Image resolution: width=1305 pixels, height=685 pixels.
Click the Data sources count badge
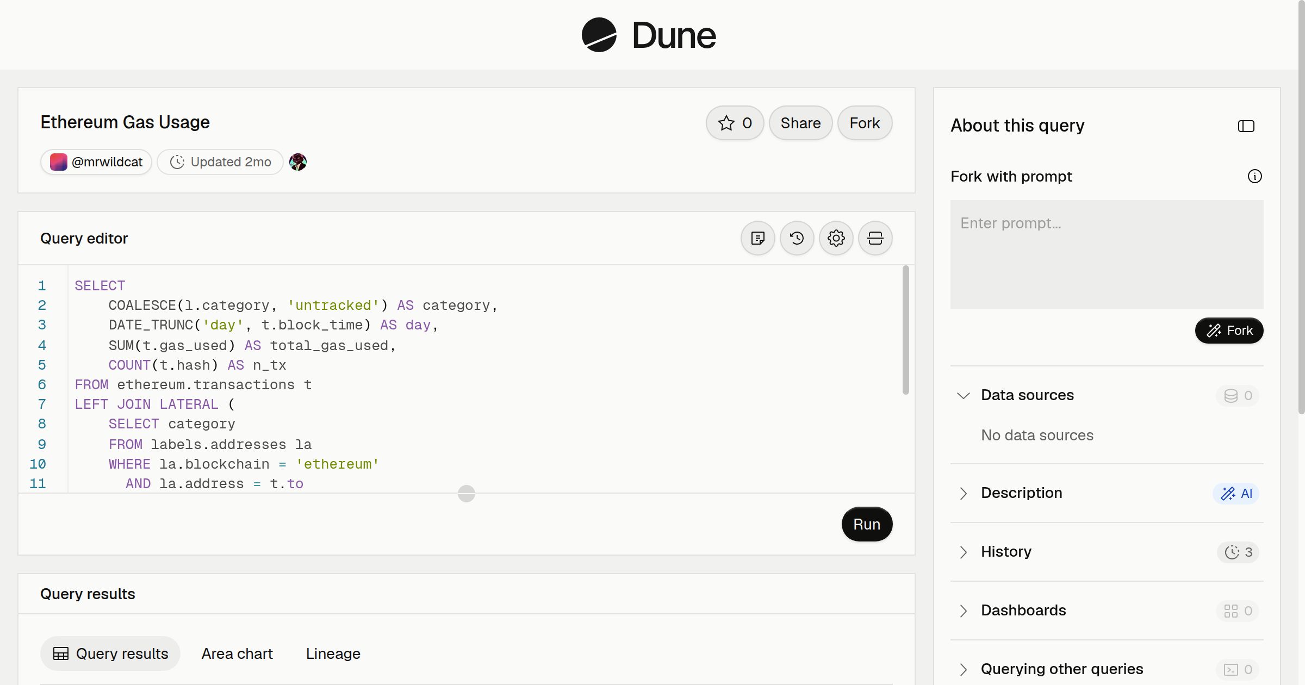pos(1238,396)
